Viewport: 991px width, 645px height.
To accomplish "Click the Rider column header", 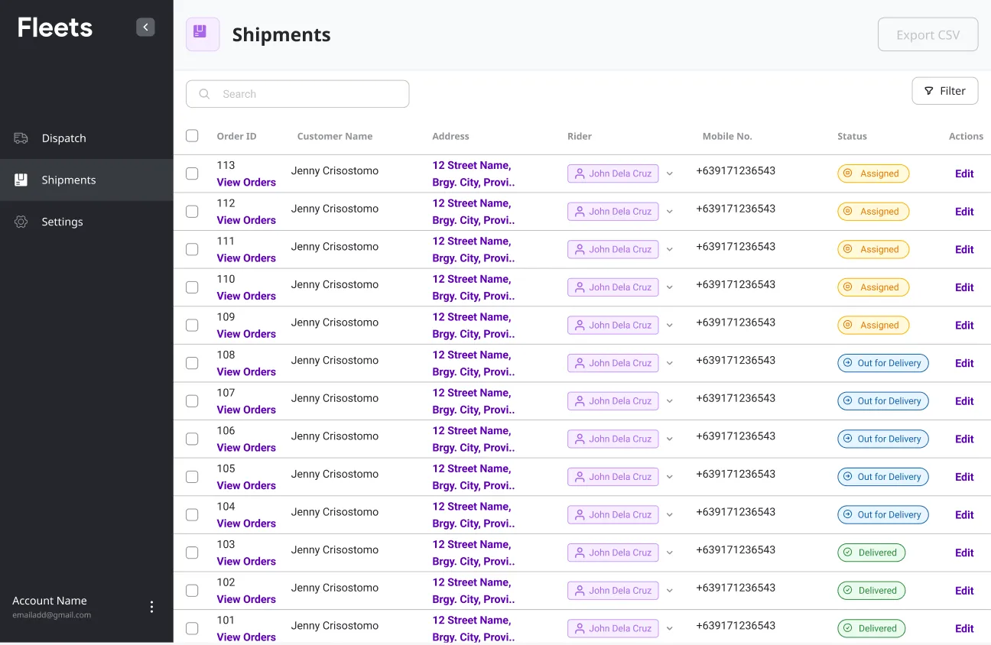I will tap(580, 136).
